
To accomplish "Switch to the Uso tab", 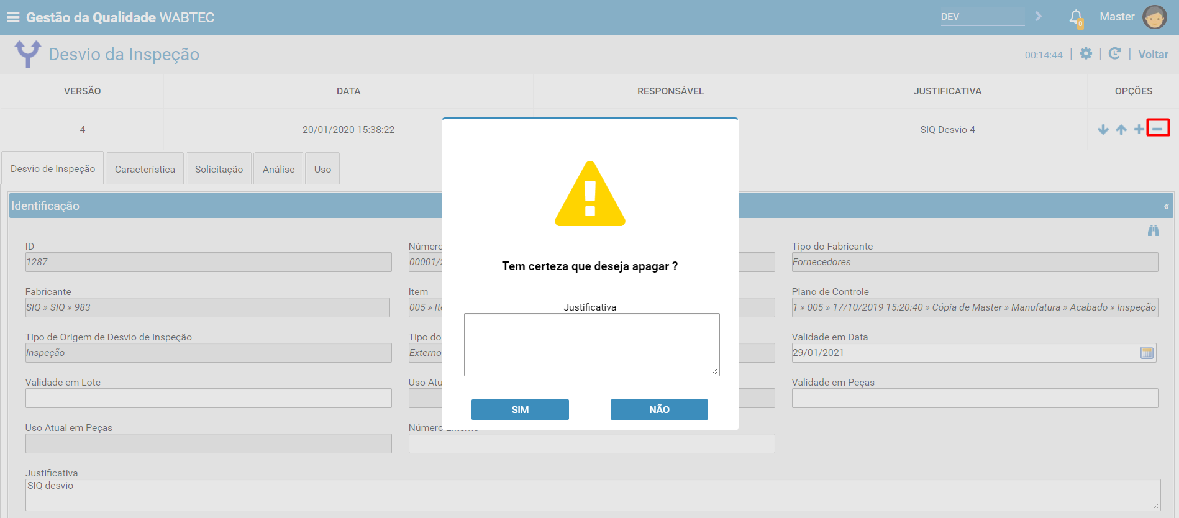I will pyautogui.click(x=322, y=169).
